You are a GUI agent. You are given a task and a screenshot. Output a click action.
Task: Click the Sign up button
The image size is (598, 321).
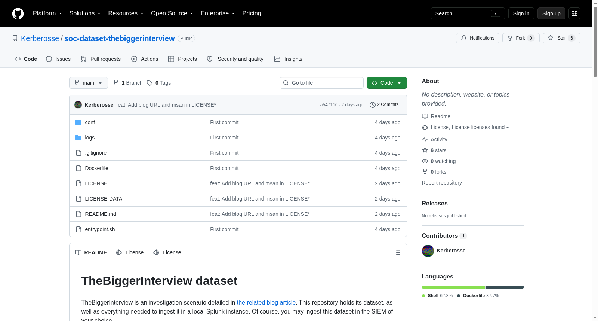tap(551, 13)
